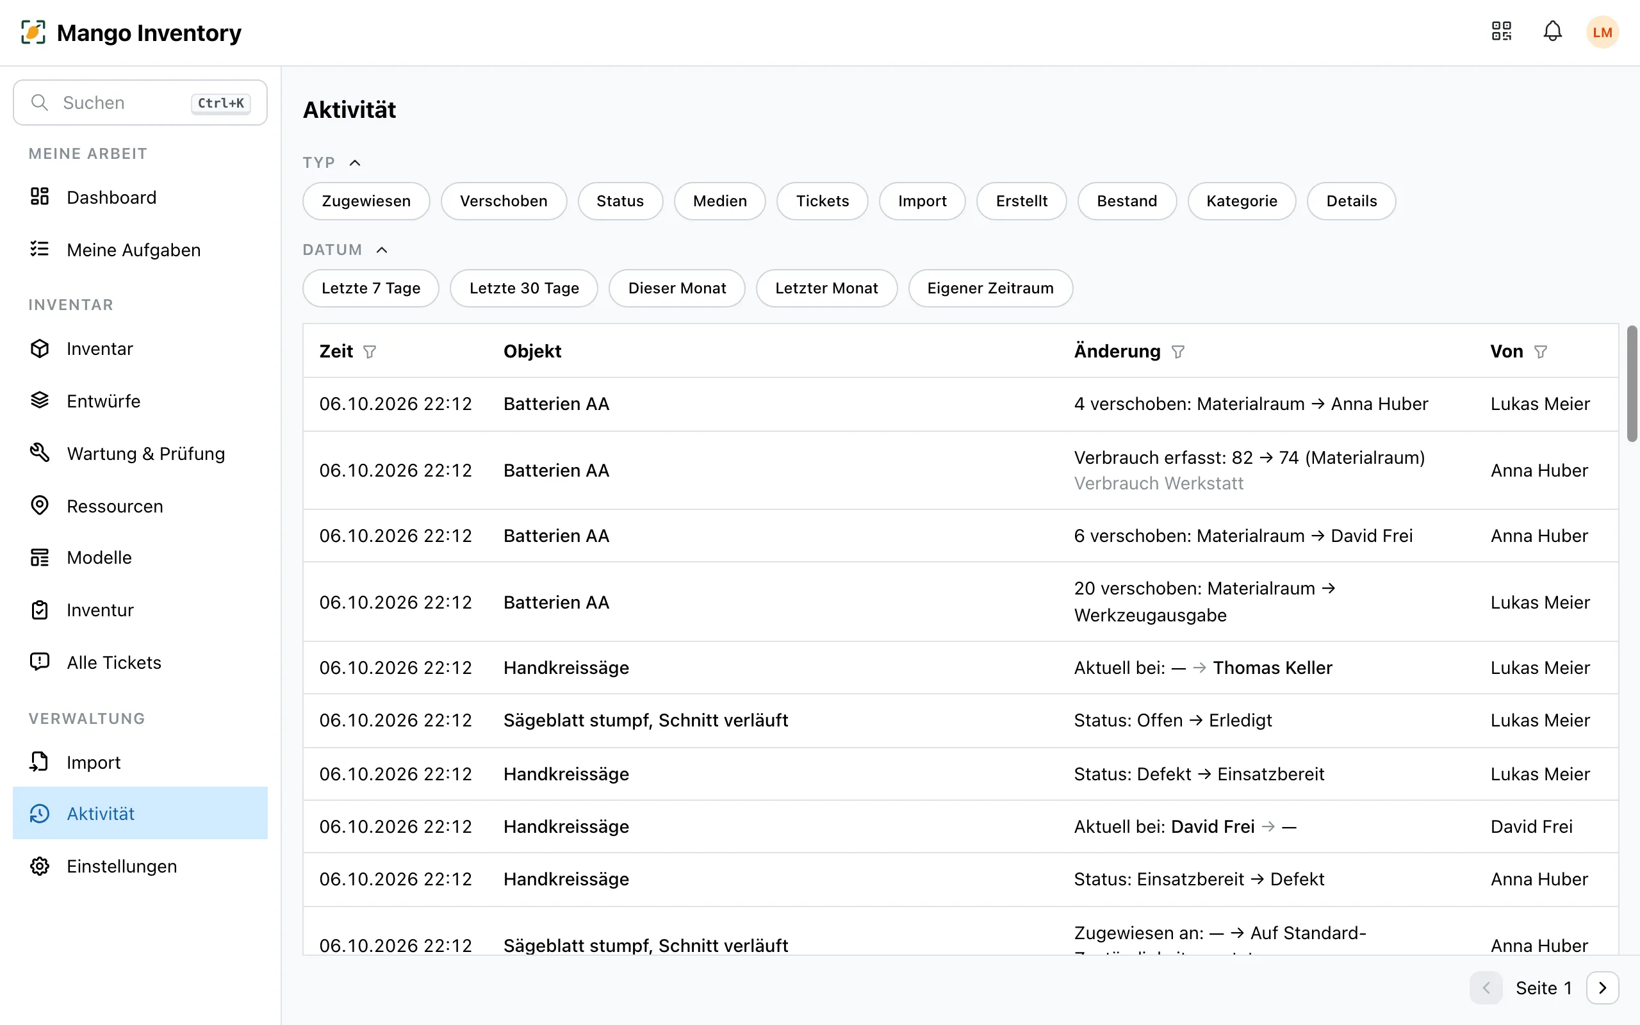Screen dimensions: 1640x1025
Task: Click David Frei in the Von column
Action: click(x=1531, y=826)
